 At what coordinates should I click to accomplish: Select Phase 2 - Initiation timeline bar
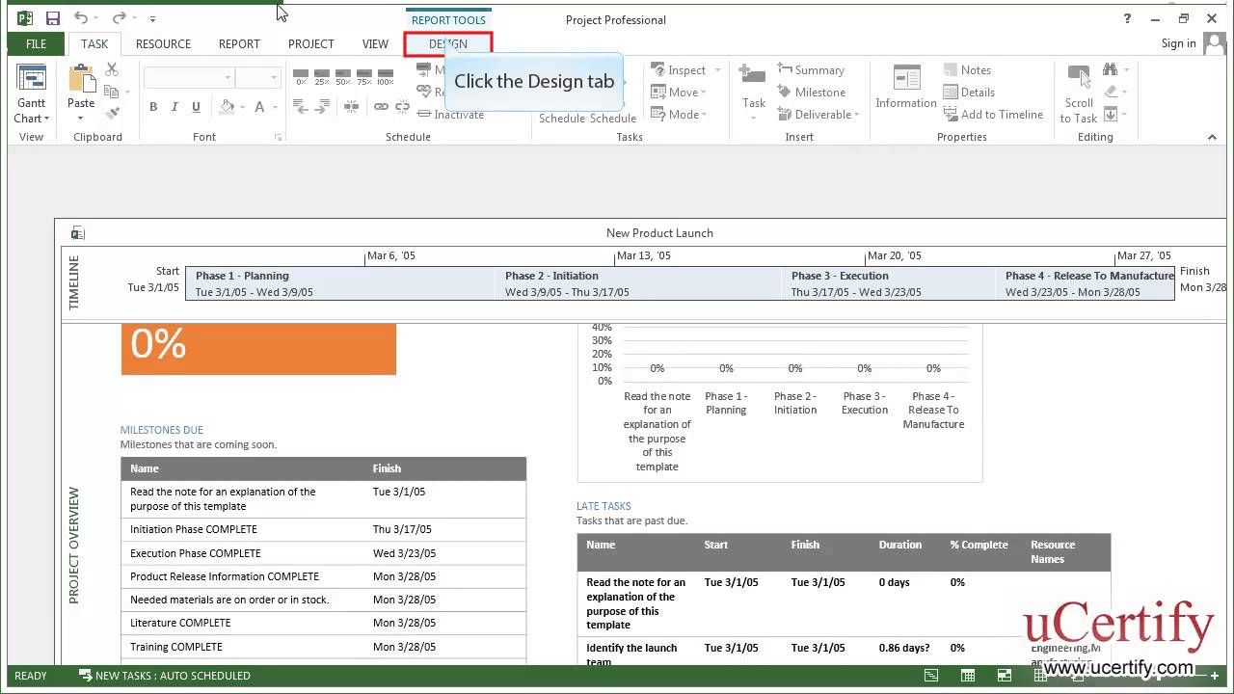point(638,283)
